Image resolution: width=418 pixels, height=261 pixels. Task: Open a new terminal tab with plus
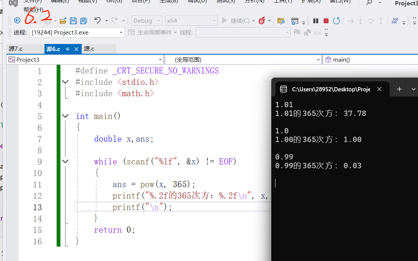point(399,89)
